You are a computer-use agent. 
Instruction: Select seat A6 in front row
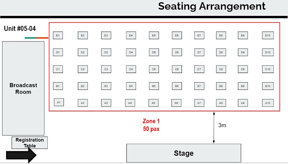[x=176, y=103]
